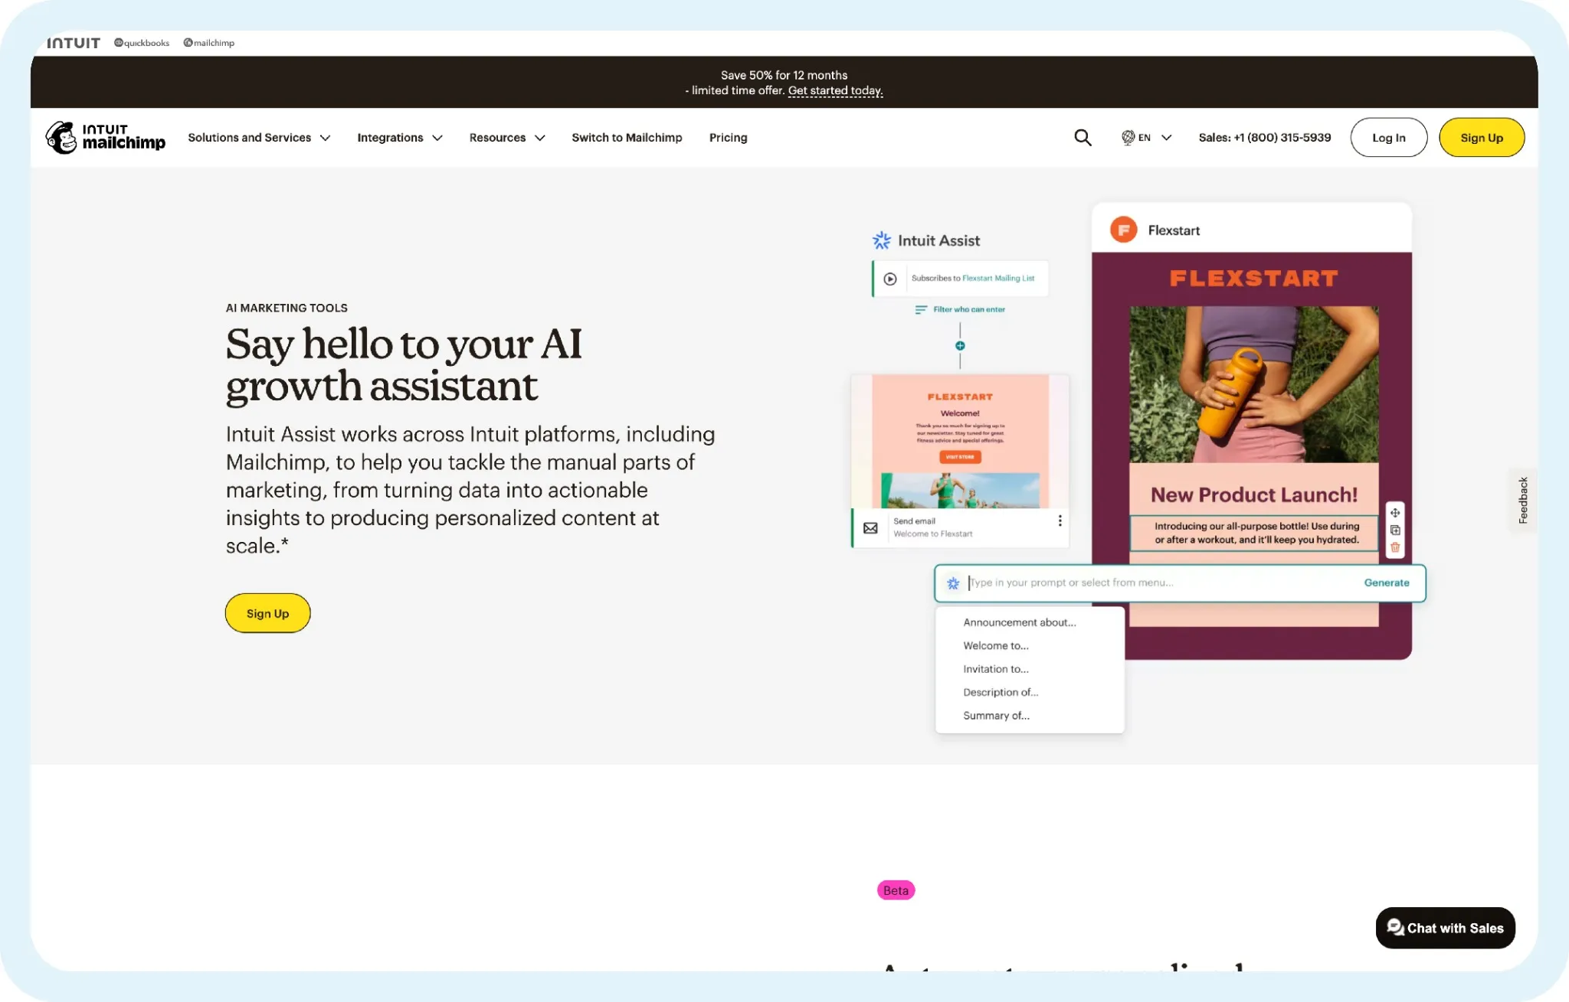Open the Flexstart Mailing List link
Image resolution: width=1569 pixels, height=1002 pixels.
[x=998, y=279]
